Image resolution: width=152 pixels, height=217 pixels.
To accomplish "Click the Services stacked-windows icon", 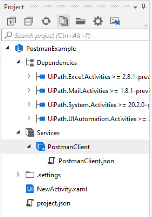I will [x=30, y=133].
